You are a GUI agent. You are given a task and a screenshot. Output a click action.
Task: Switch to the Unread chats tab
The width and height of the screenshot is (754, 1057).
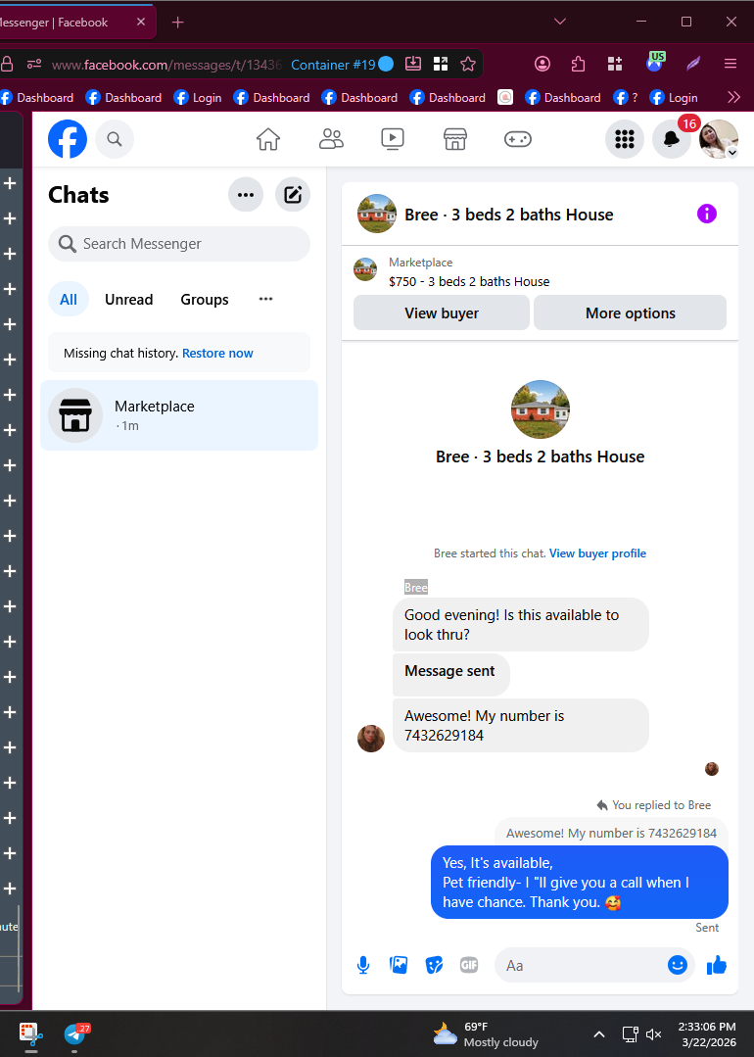coord(128,300)
